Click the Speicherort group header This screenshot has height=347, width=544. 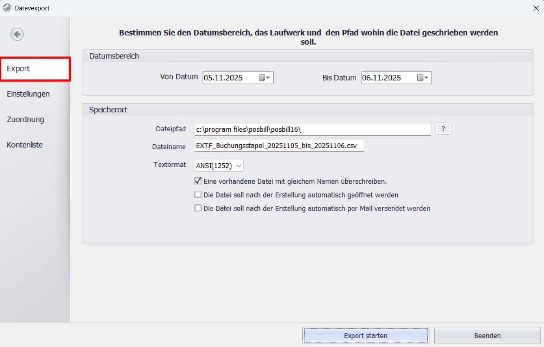pyautogui.click(x=308, y=110)
